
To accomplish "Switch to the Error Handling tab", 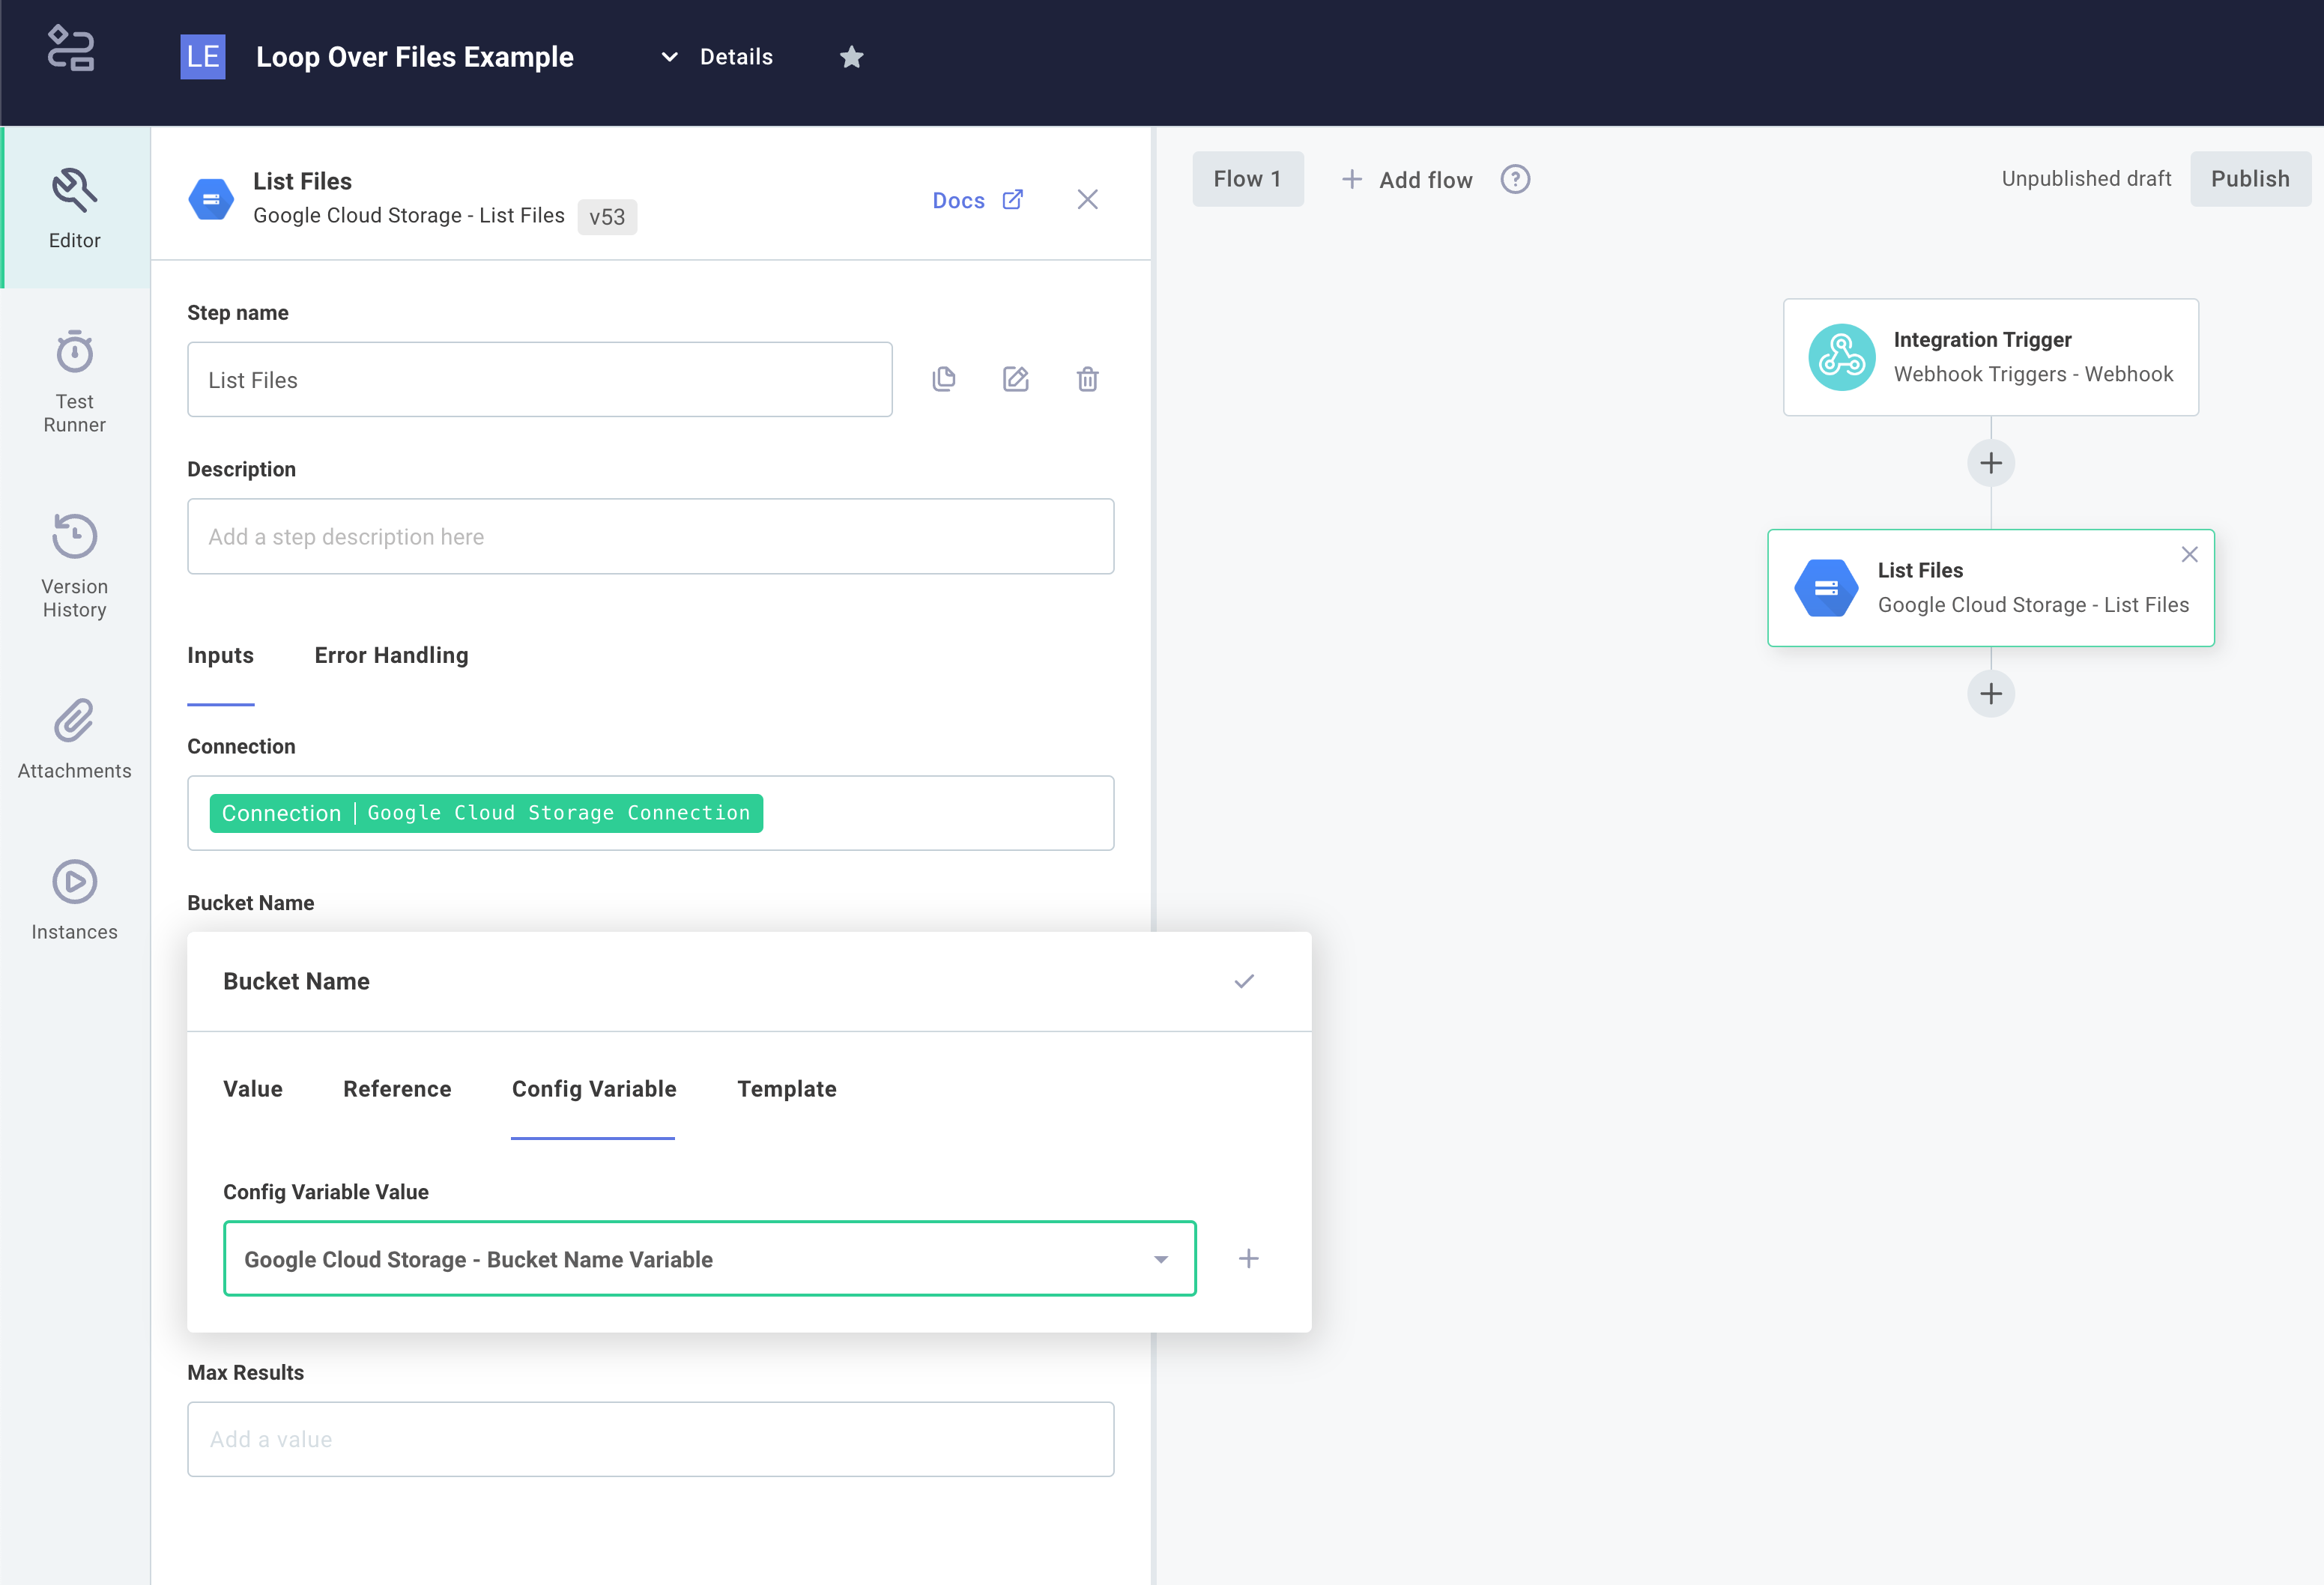I will click(392, 655).
